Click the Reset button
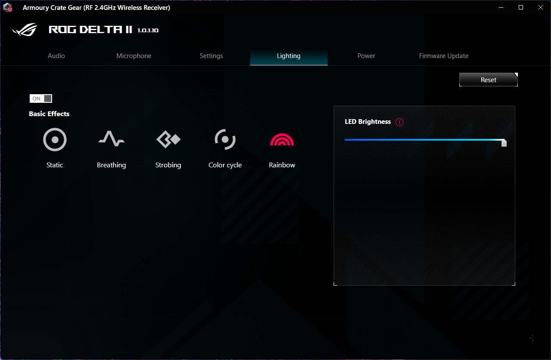The image size is (551, 360). pyautogui.click(x=489, y=80)
